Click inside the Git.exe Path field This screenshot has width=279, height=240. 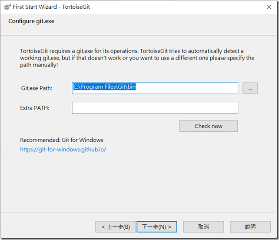tap(155, 88)
